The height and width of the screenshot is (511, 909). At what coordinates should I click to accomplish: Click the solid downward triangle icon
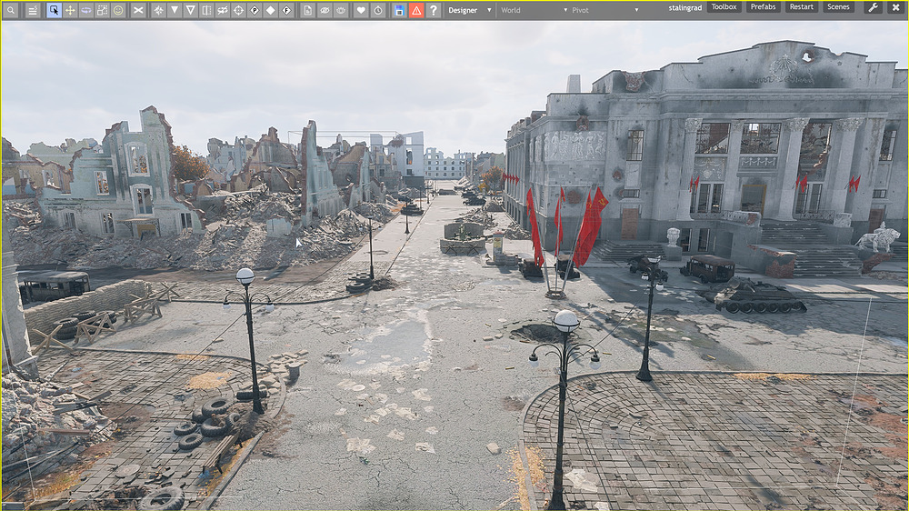[x=175, y=10]
